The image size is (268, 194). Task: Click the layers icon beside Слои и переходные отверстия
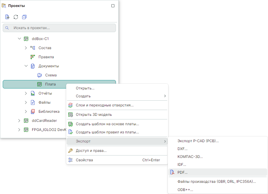(70, 105)
